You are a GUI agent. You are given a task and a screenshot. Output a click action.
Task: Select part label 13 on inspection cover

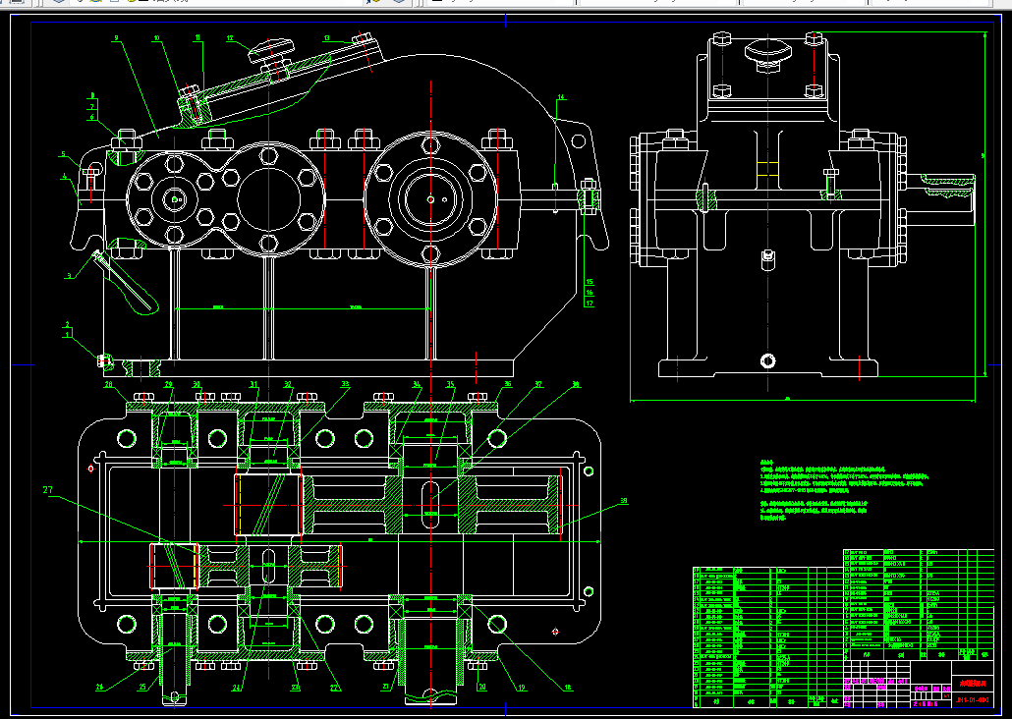[x=327, y=38]
